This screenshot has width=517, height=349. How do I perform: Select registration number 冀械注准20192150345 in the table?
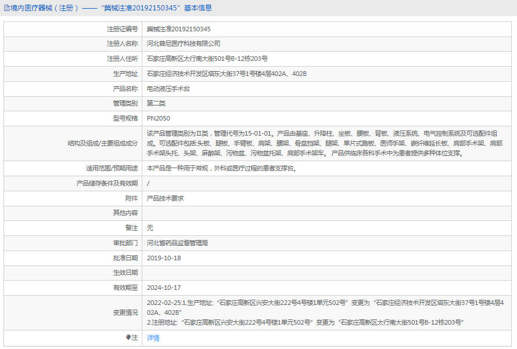point(179,29)
